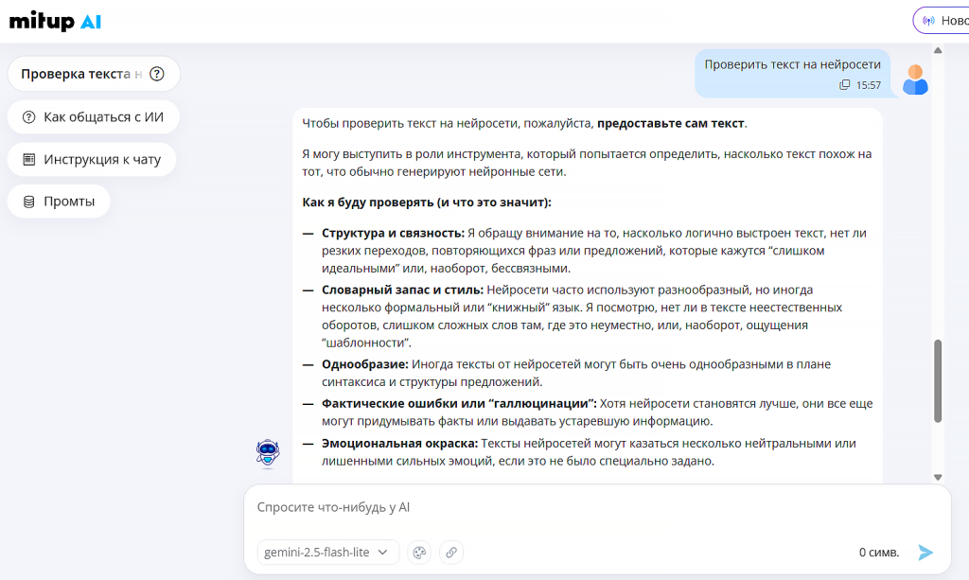The width and height of the screenshot is (969, 580).
Task: Click the database icon in Промты
Action: [29, 202]
